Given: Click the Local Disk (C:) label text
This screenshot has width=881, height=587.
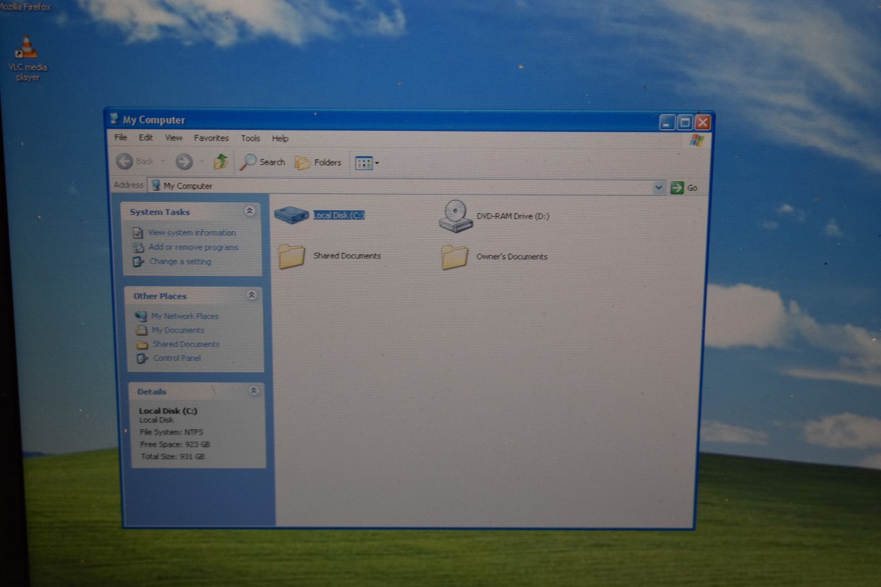Looking at the screenshot, I should [339, 215].
